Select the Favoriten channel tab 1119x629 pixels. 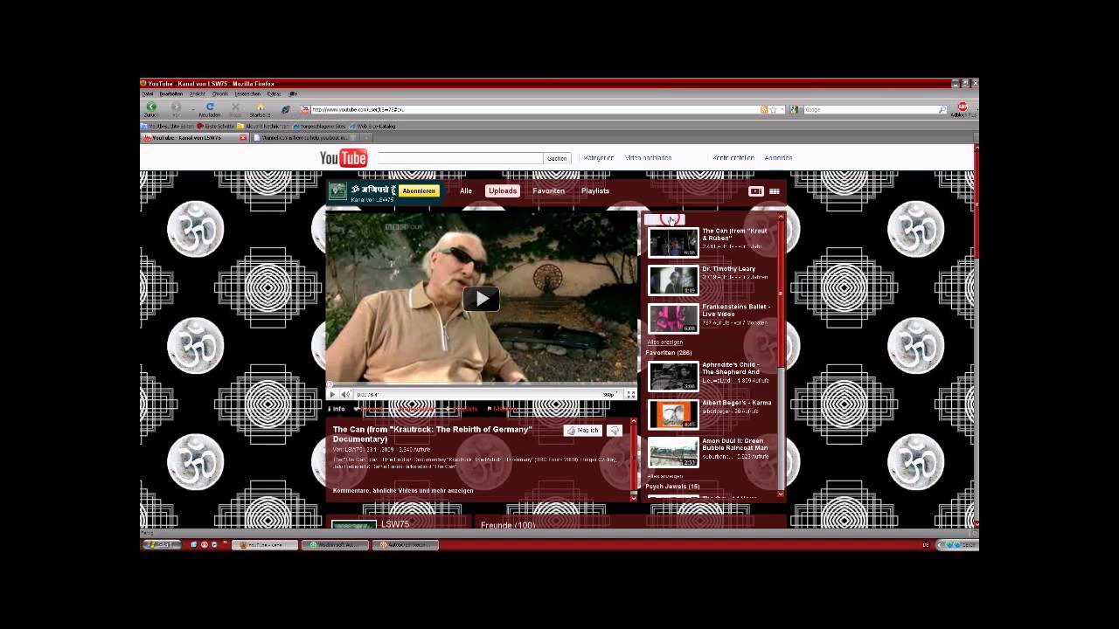549,191
